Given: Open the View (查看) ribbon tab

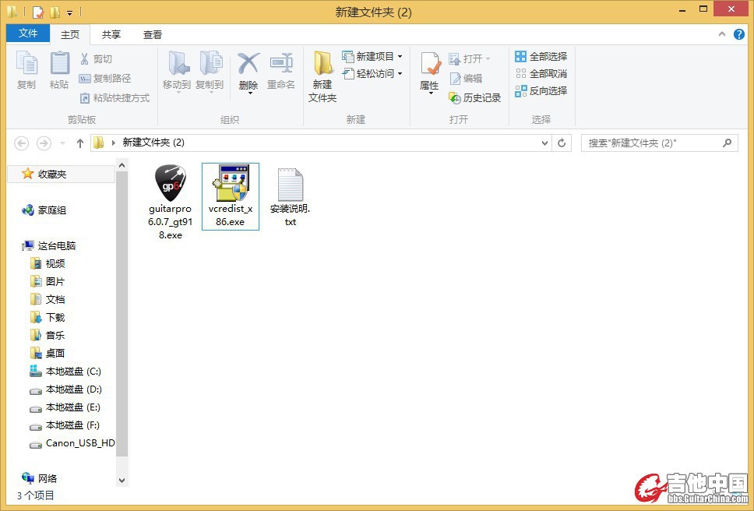Looking at the screenshot, I should click(153, 34).
